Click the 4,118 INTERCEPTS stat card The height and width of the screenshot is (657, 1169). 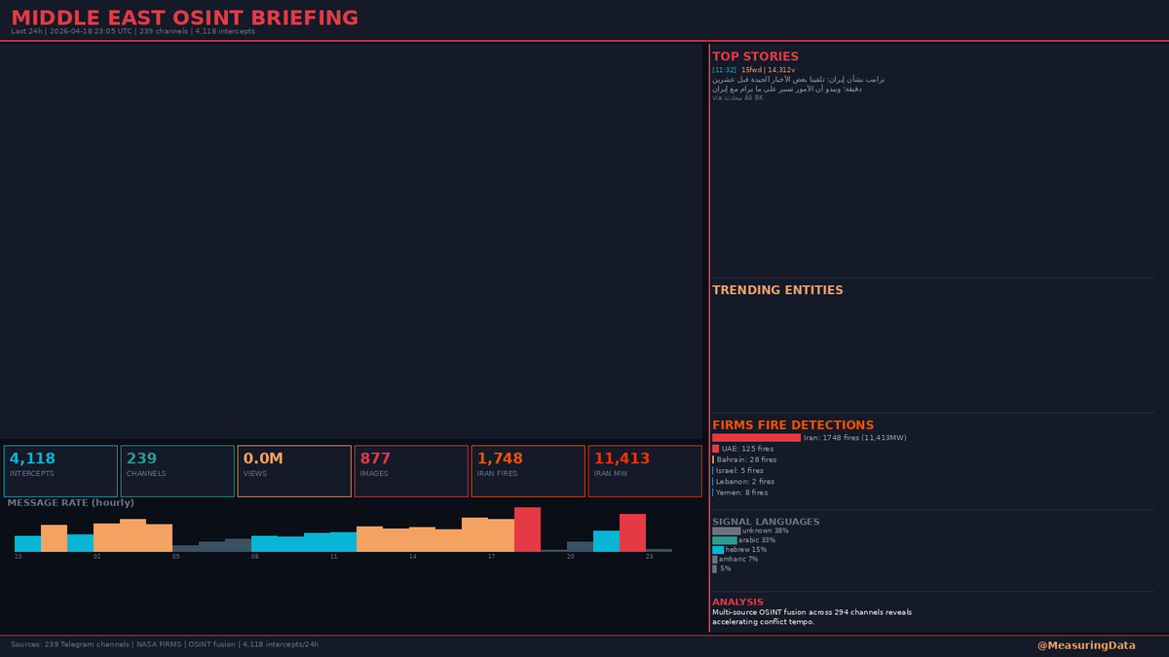click(x=60, y=470)
